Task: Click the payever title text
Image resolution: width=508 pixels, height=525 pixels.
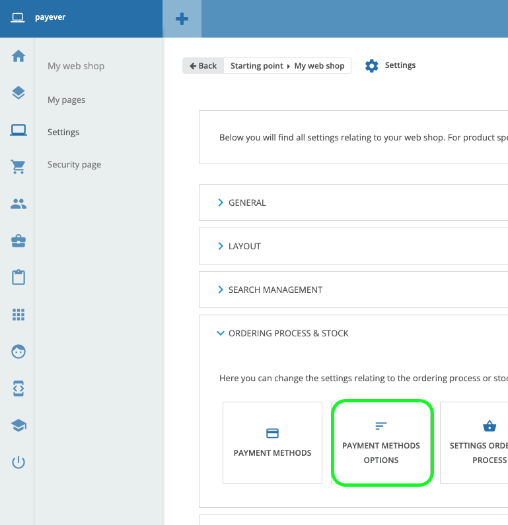Action: click(50, 17)
